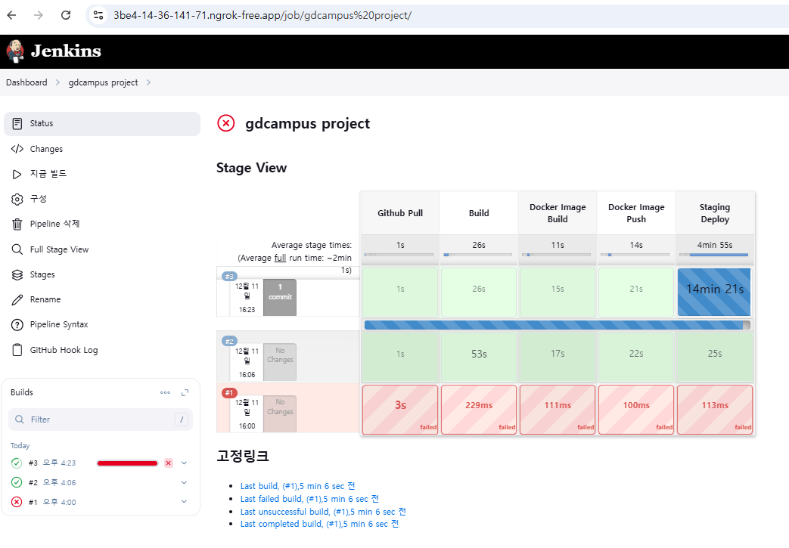The height and width of the screenshot is (548, 789).
Task: Click the failed status icon beside project title
Action: [226, 123]
